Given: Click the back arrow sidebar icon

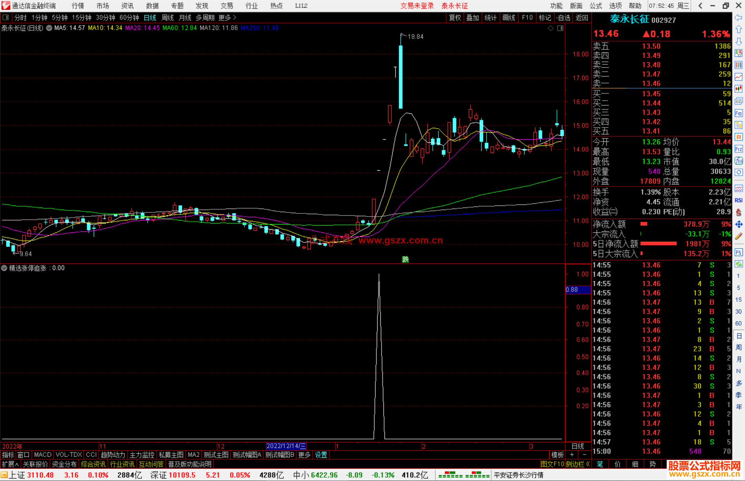Looking at the screenshot, I should click(x=738, y=18).
